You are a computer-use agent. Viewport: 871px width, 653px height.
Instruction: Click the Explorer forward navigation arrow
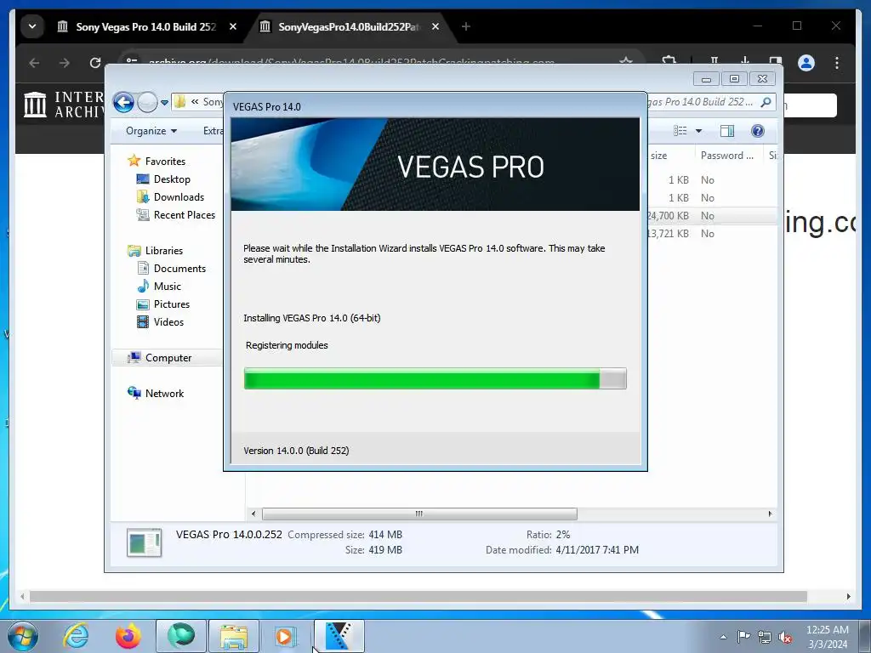tap(147, 102)
